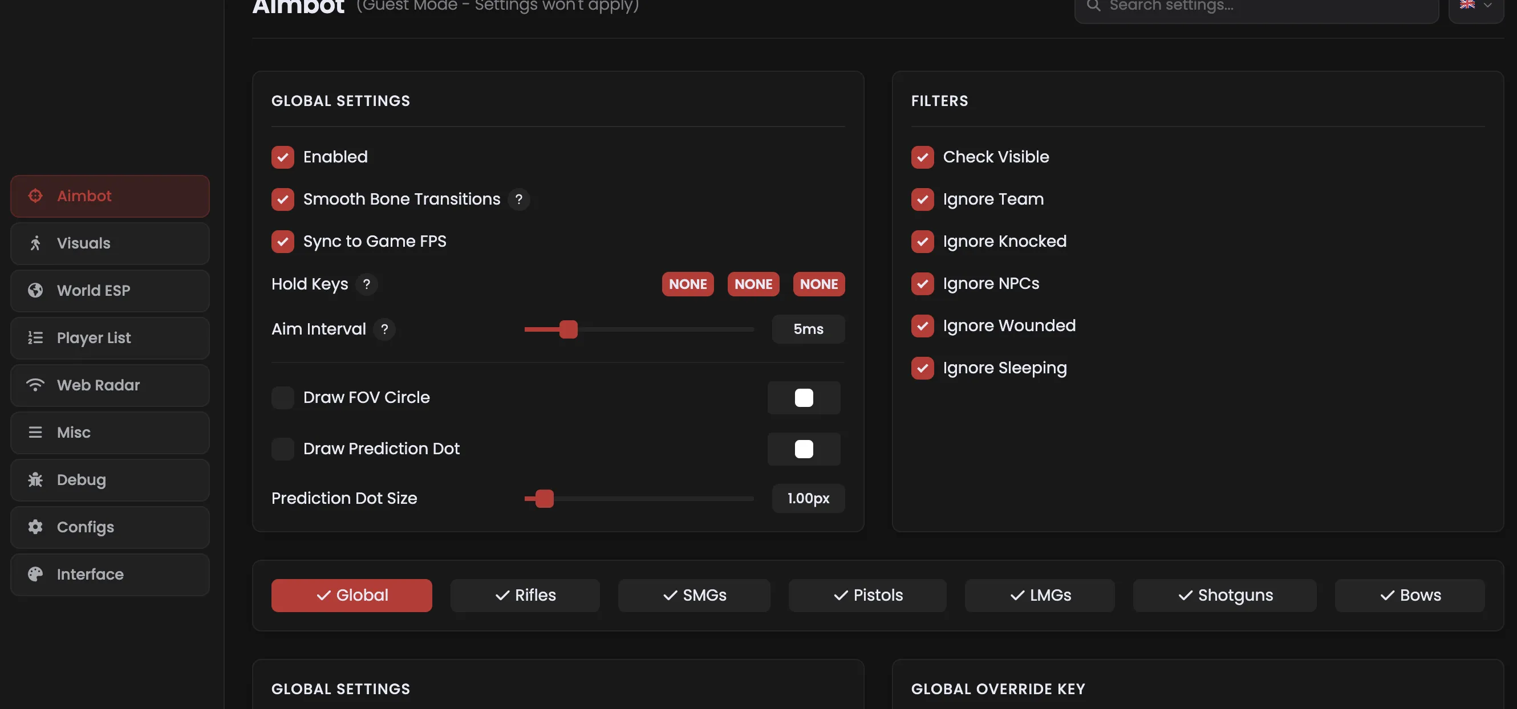Click the Aimbot crosshair icon in sidebar
The height and width of the screenshot is (709, 1517).
click(x=35, y=196)
